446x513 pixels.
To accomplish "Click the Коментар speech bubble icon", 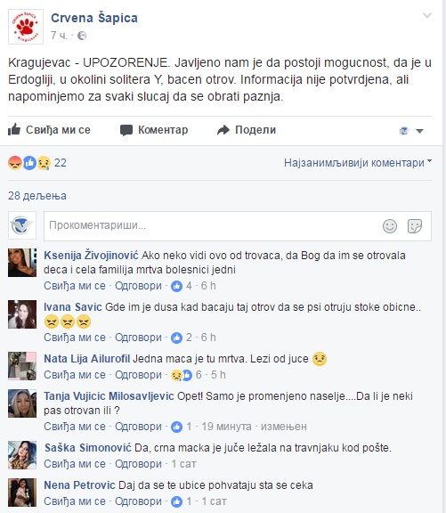I will tap(126, 130).
